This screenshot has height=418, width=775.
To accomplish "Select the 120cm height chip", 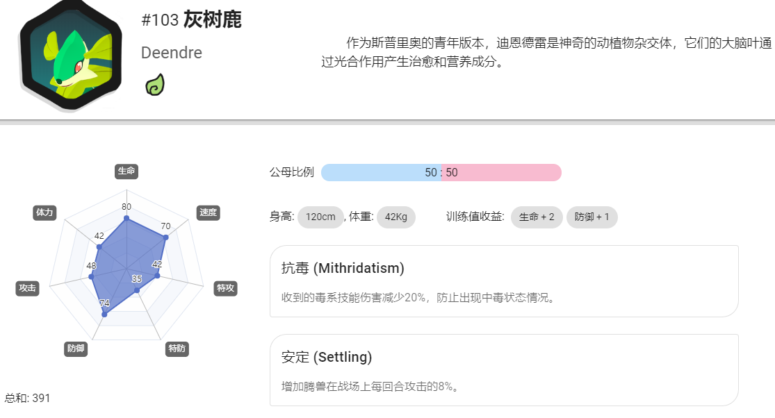I will [x=320, y=217].
